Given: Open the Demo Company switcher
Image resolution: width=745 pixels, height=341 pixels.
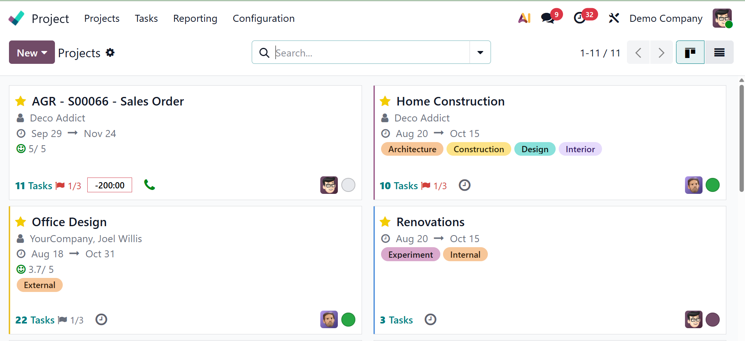Looking at the screenshot, I should tap(666, 18).
